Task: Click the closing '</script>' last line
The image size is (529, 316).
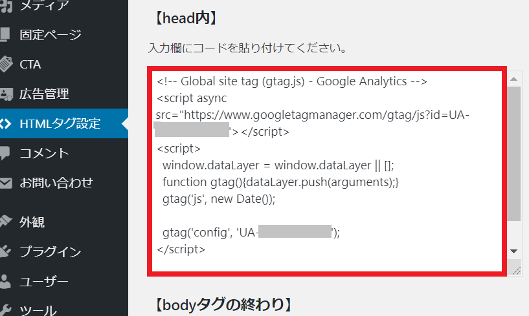Action: pyautogui.click(x=181, y=249)
